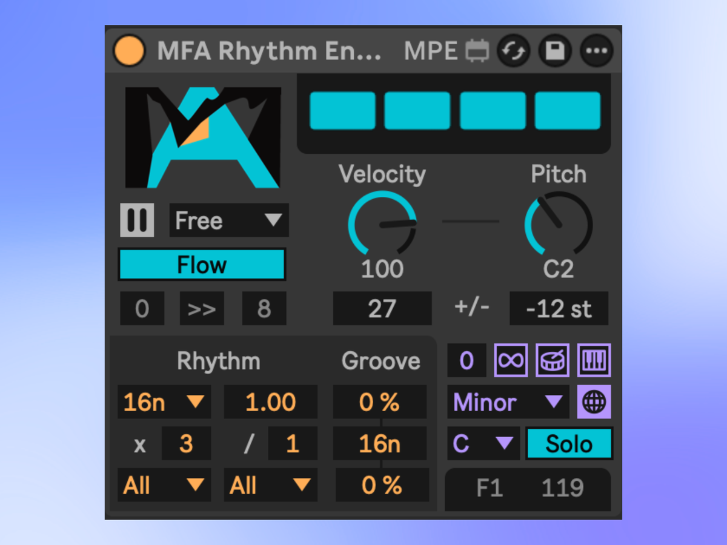
Task: Click the Pitch value C2 label
Action: pyautogui.click(x=558, y=269)
